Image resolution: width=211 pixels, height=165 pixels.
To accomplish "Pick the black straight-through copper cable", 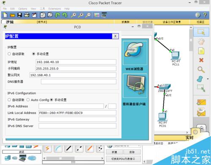I will point(68,149).
